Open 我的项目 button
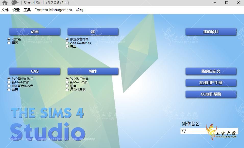 [211, 32]
